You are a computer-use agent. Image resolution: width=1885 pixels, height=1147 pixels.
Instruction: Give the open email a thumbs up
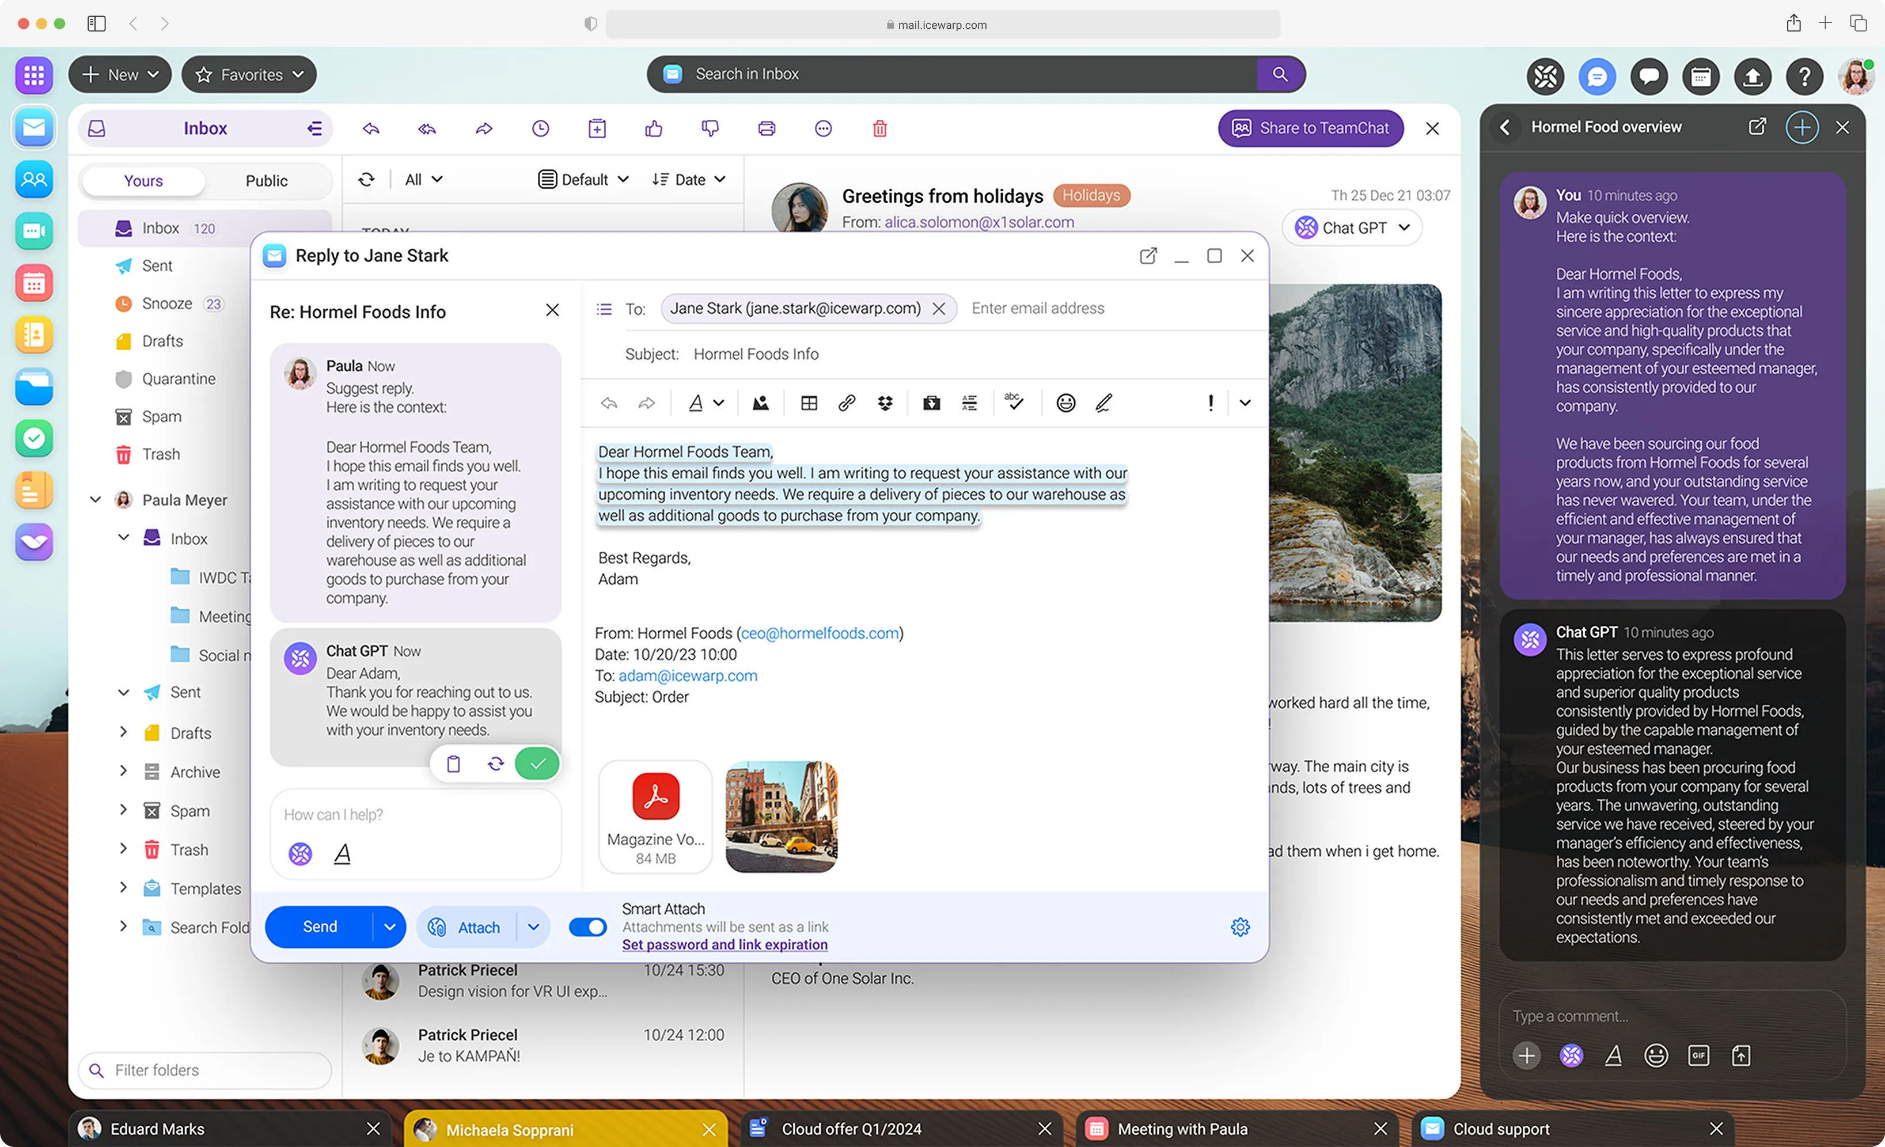[653, 128]
